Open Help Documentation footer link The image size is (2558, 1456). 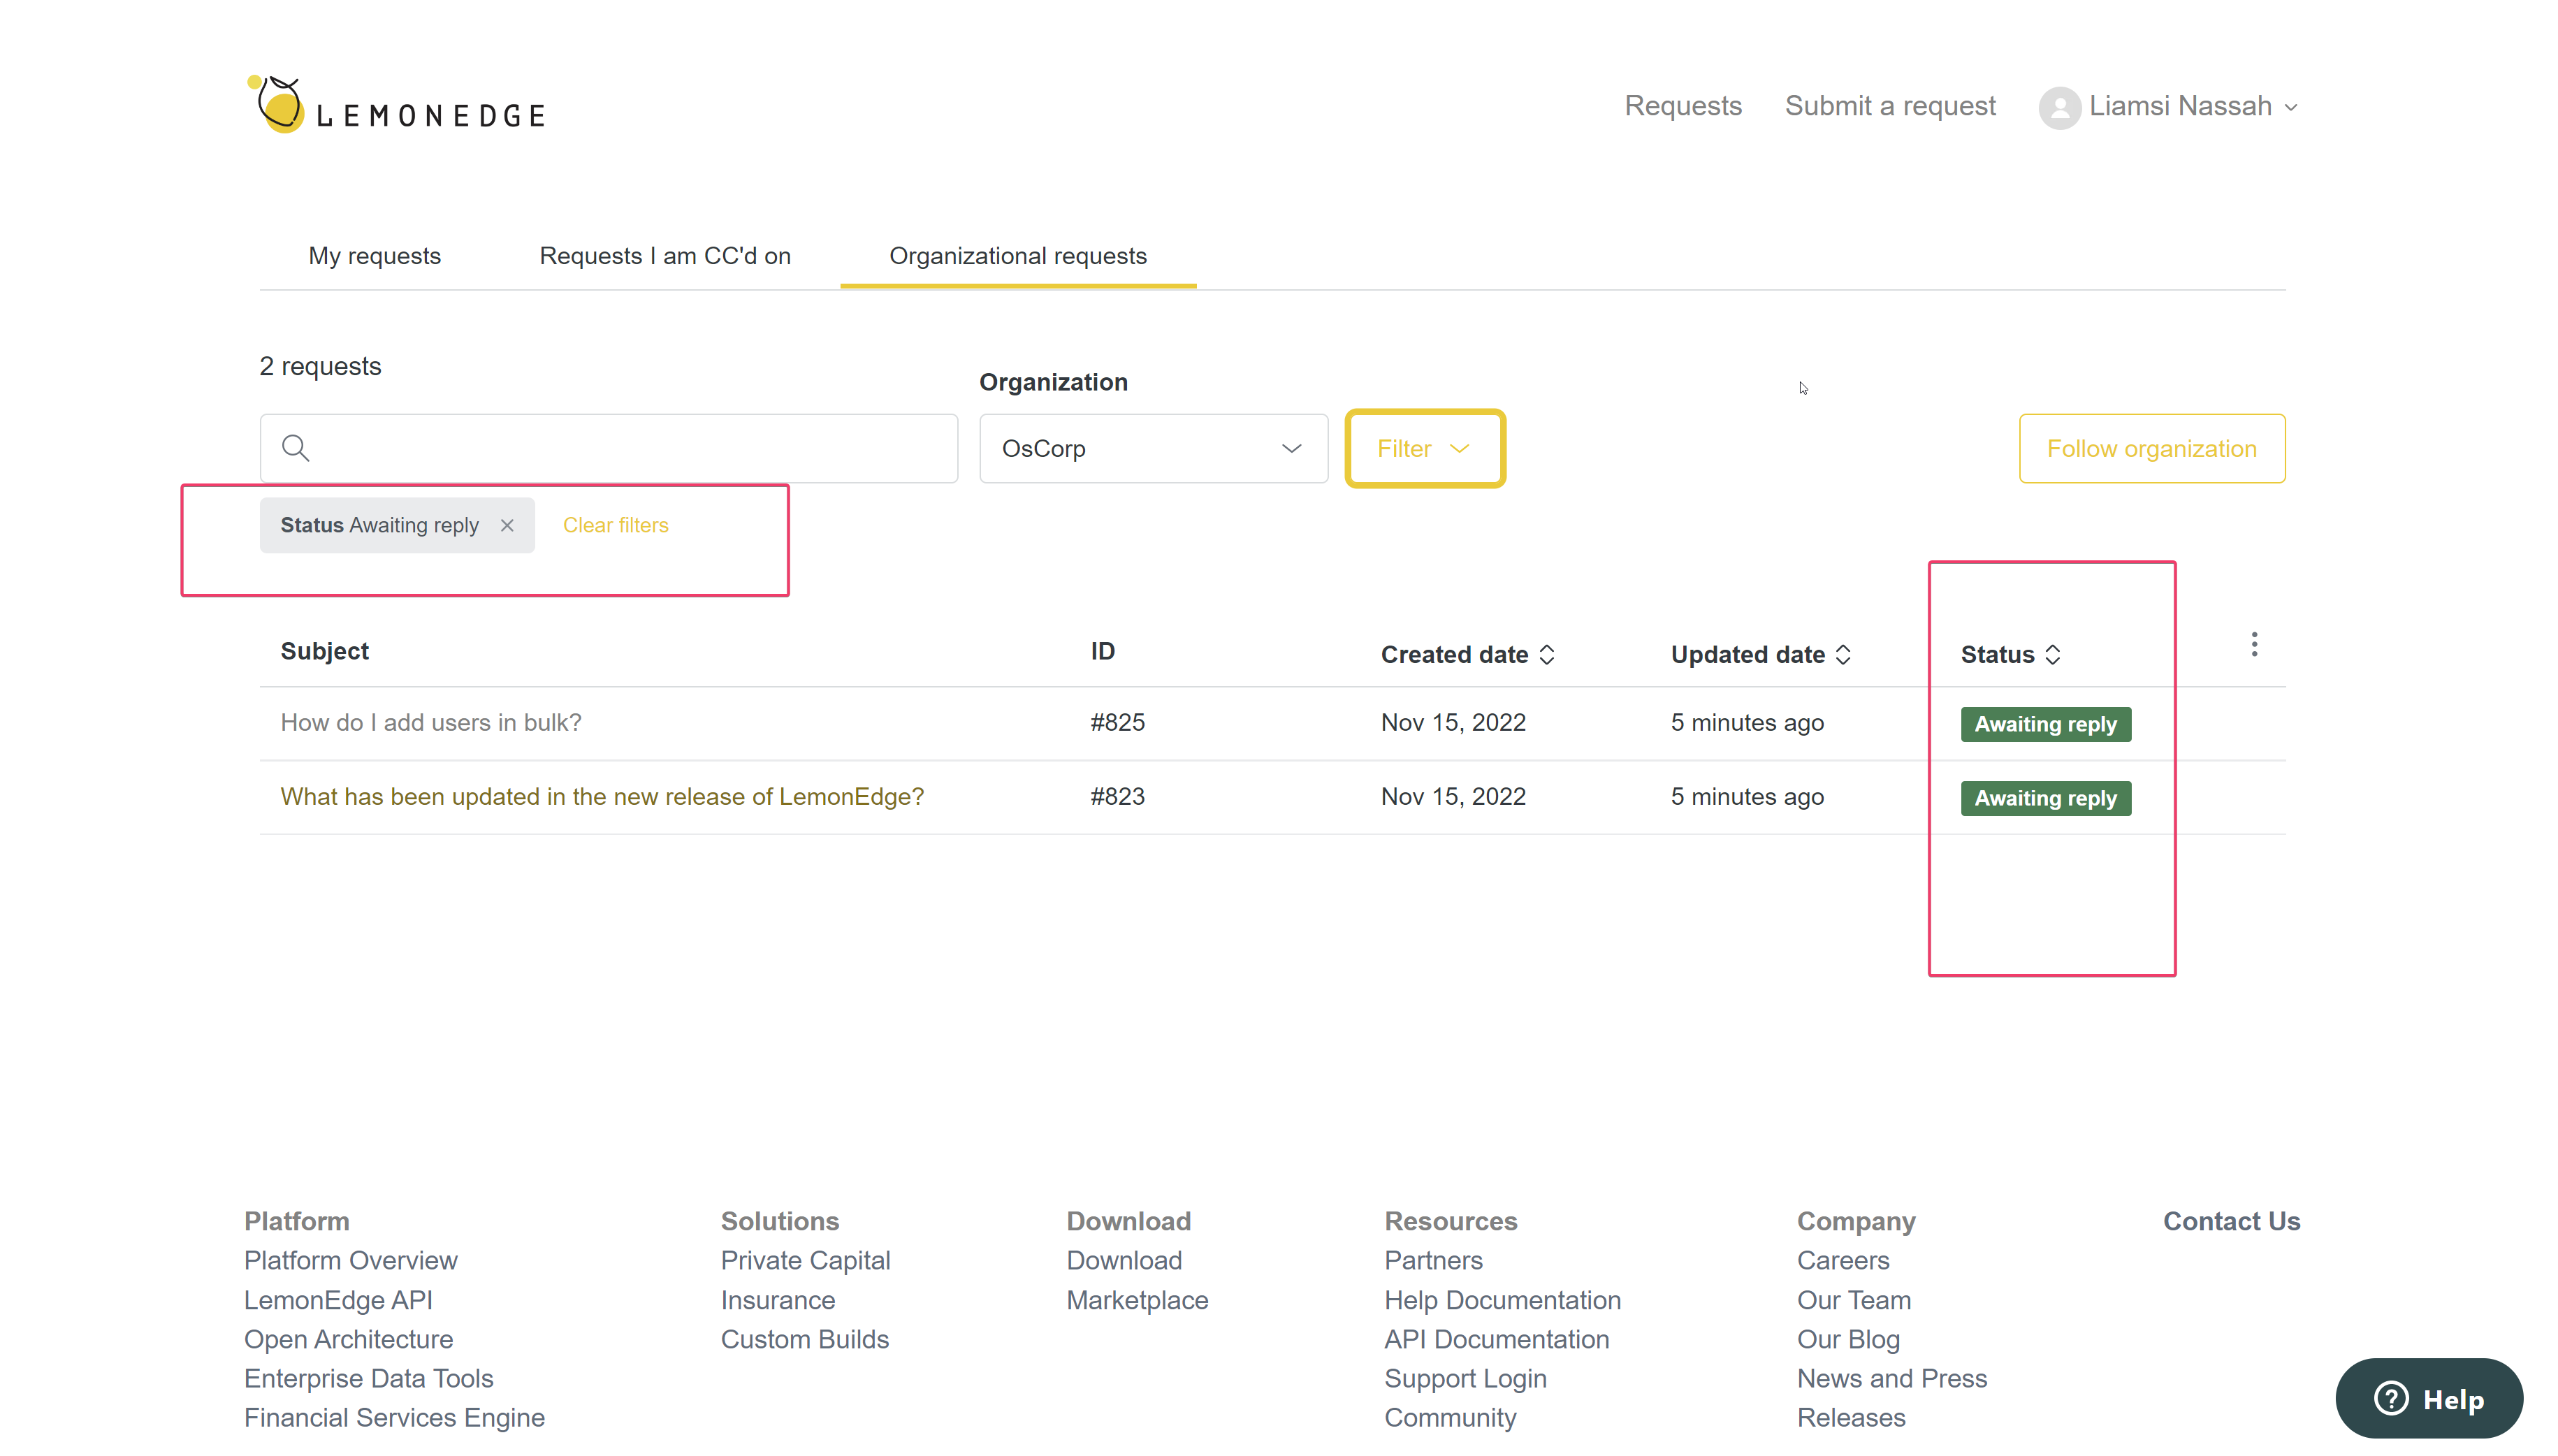1502,1300
